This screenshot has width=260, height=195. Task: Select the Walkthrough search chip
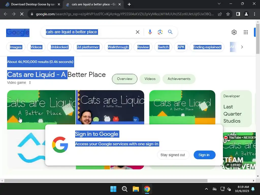(x=118, y=47)
